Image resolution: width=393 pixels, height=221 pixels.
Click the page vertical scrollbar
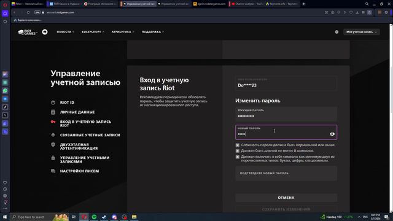[391, 118]
